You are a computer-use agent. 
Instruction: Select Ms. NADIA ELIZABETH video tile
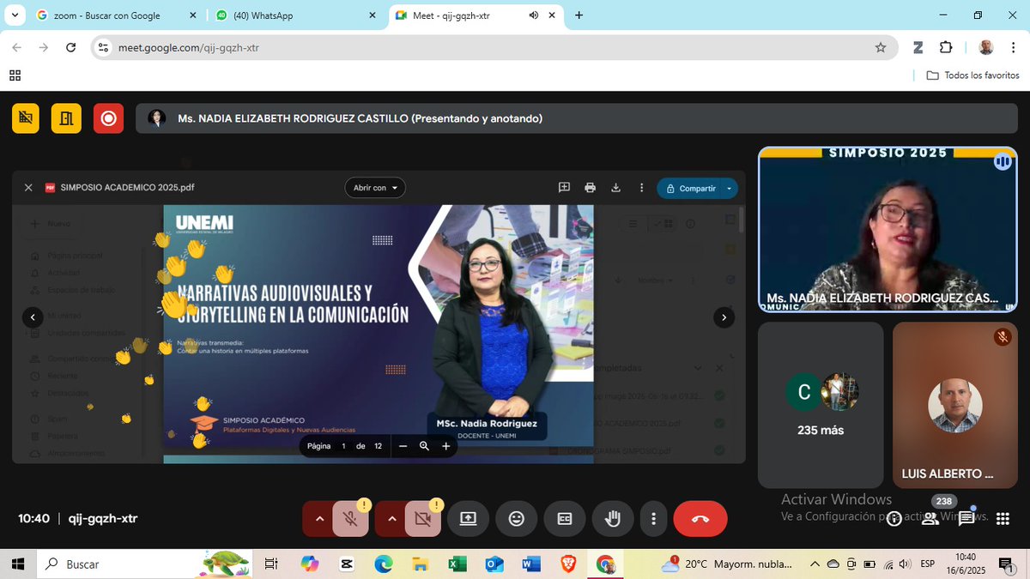(888, 230)
